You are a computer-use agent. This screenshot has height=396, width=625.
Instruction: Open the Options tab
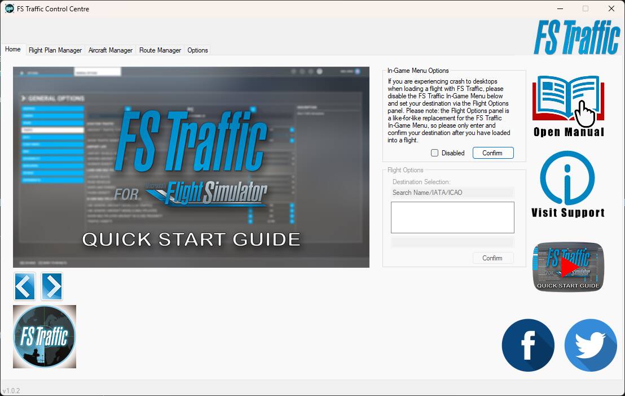(x=197, y=50)
